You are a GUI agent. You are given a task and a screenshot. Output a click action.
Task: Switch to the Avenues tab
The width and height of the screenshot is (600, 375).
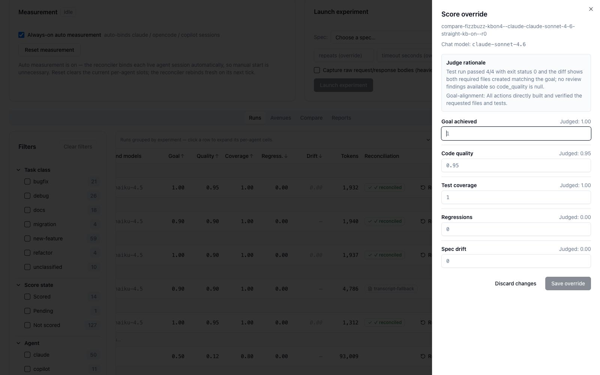point(280,118)
